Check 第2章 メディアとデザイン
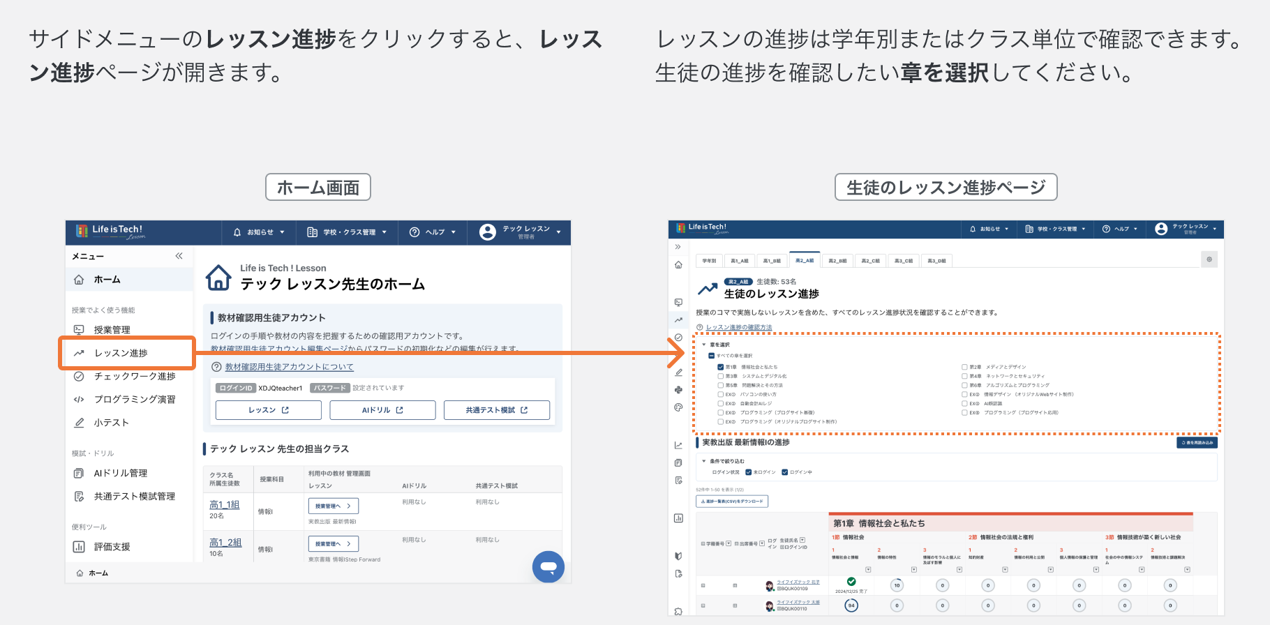This screenshot has width=1270, height=625. (x=964, y=367)
